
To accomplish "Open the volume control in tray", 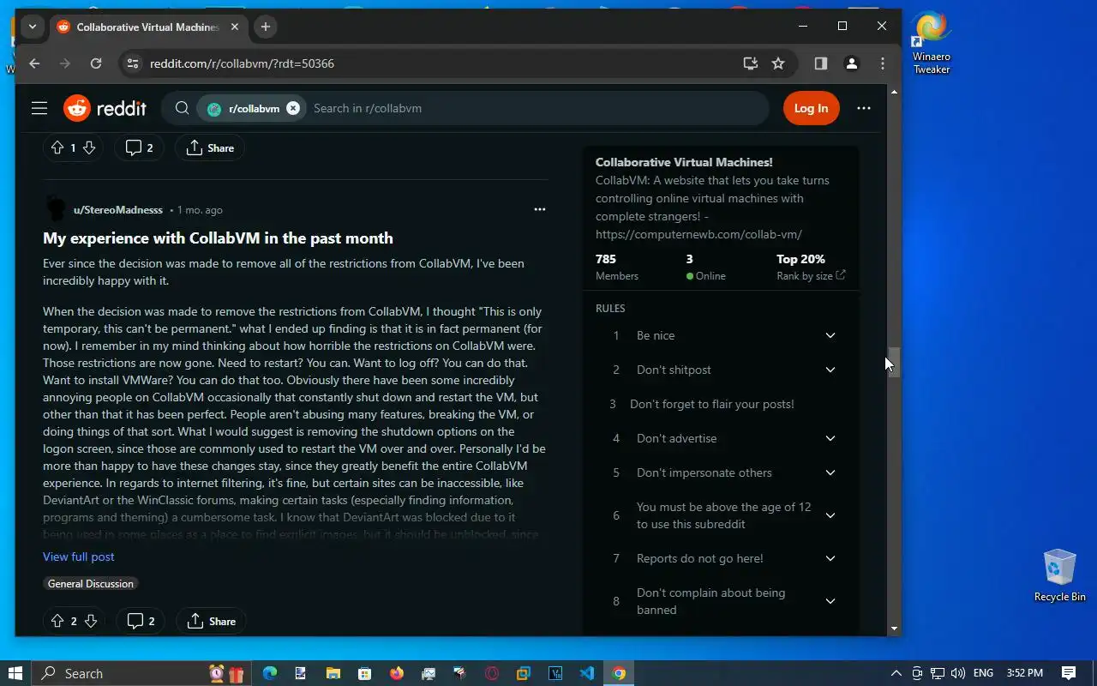I will click(x=958, y=673).
